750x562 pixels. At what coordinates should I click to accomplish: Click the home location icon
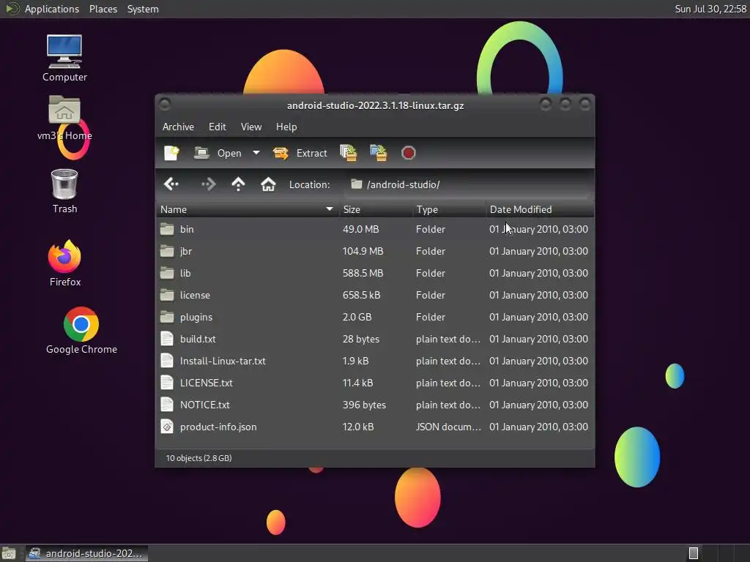(x=268, y=184)
